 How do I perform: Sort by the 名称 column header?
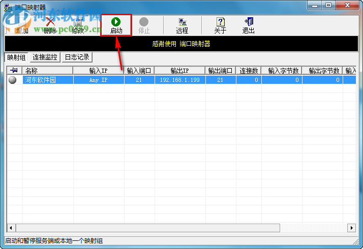click(x=48, y=70)
